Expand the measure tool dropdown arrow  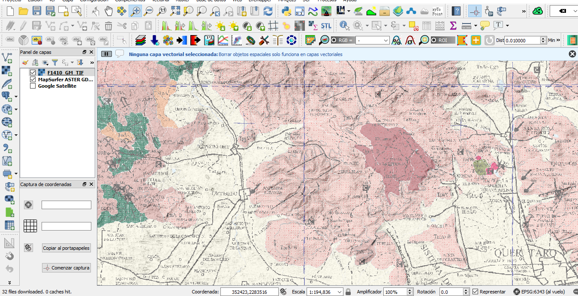click(476, 26)
